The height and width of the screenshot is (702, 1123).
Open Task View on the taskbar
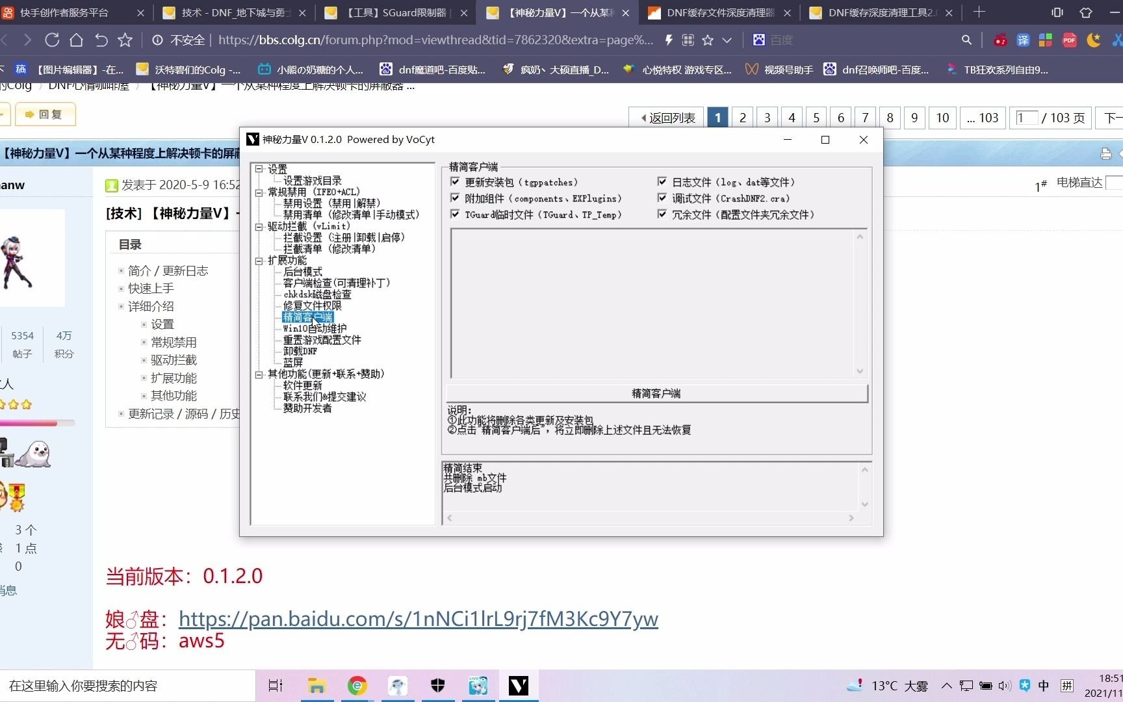pos(276,686)
